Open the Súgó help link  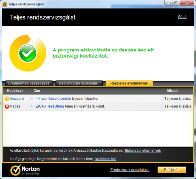pyautogui.click(x=182, y=17)
